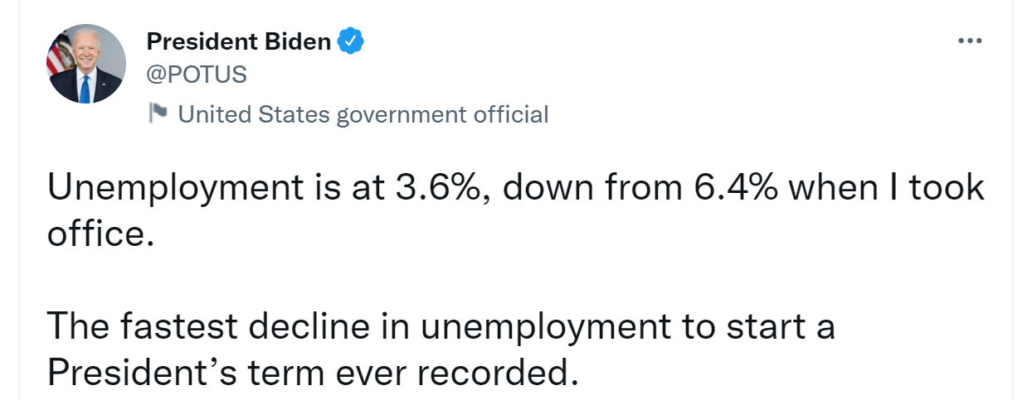Click the gray government flag icon
This screenshot has height=400, width=1032.
[x=158, y=113]
